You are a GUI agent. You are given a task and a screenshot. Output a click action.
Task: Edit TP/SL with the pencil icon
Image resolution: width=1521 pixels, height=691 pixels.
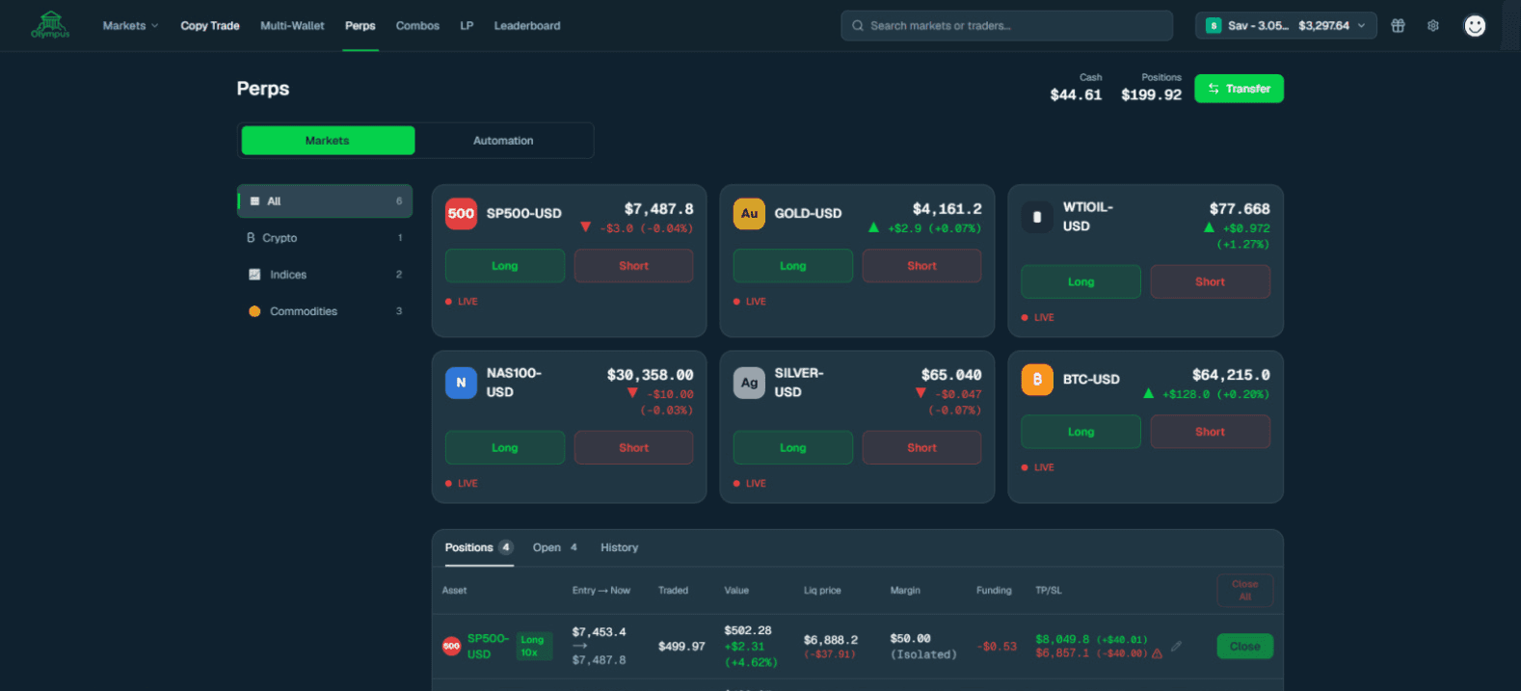click(x=1176, y=646)
